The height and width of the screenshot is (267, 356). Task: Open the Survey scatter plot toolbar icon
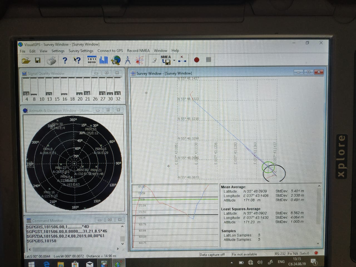point(139,60)
